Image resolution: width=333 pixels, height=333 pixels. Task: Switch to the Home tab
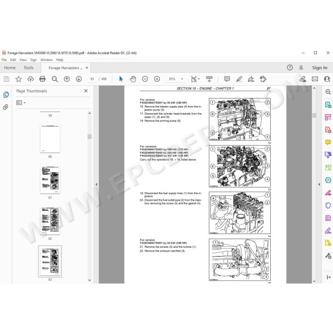[10, 68]
